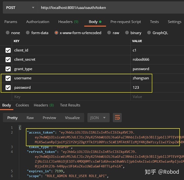Click the 123 value cell
Screen dimensions: 184x180
tap(157, 87)
